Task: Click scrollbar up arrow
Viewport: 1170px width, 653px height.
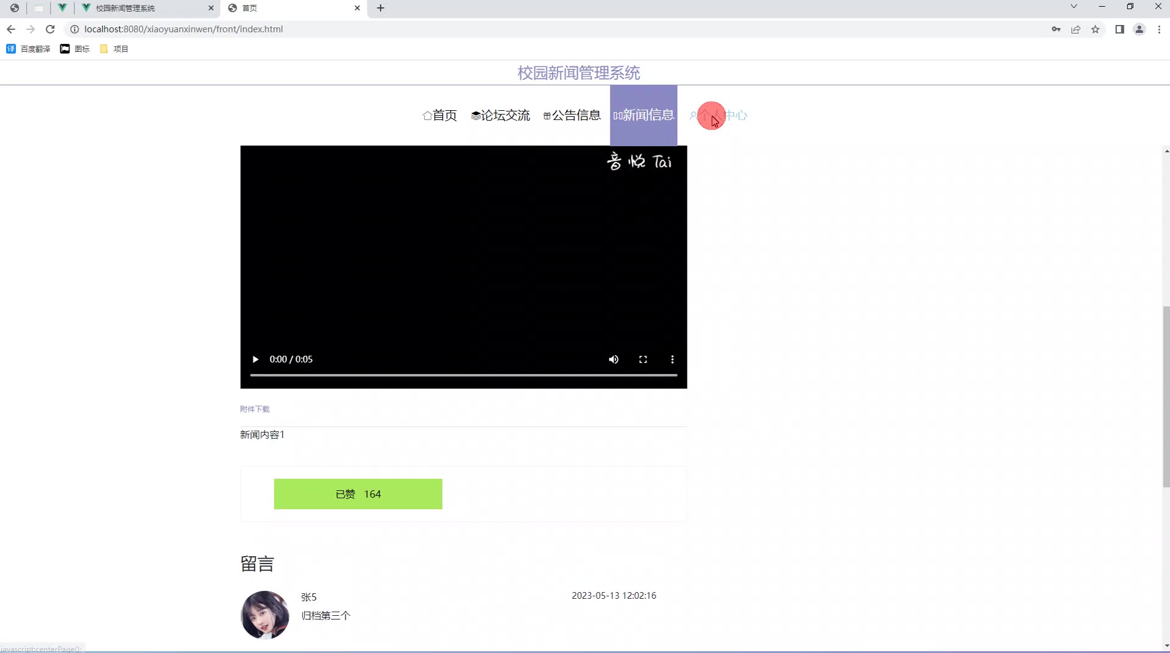Action: pyautogui.click(x=1166, y=150)
